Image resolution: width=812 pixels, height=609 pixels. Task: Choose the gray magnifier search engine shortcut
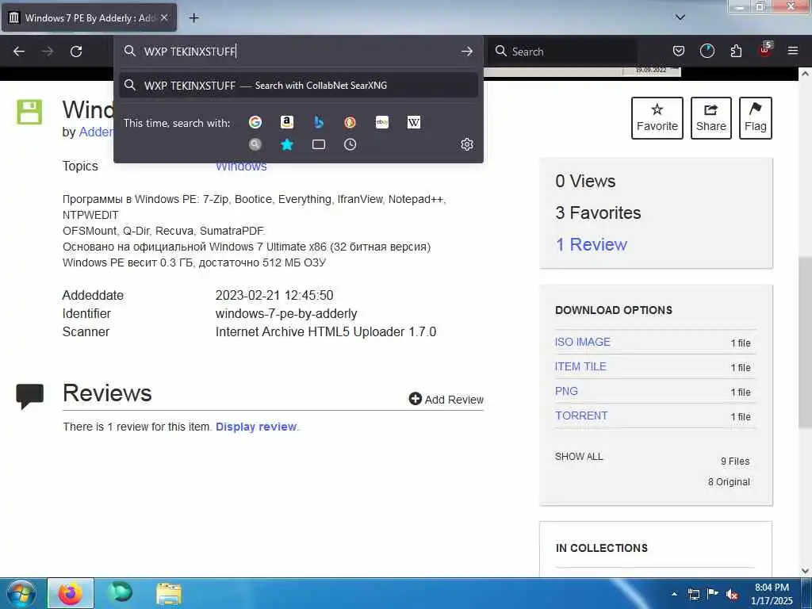pos(255,144)
